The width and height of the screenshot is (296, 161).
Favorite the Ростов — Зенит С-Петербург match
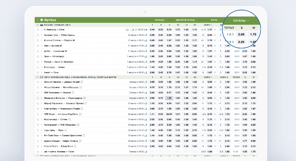(37, 62)
